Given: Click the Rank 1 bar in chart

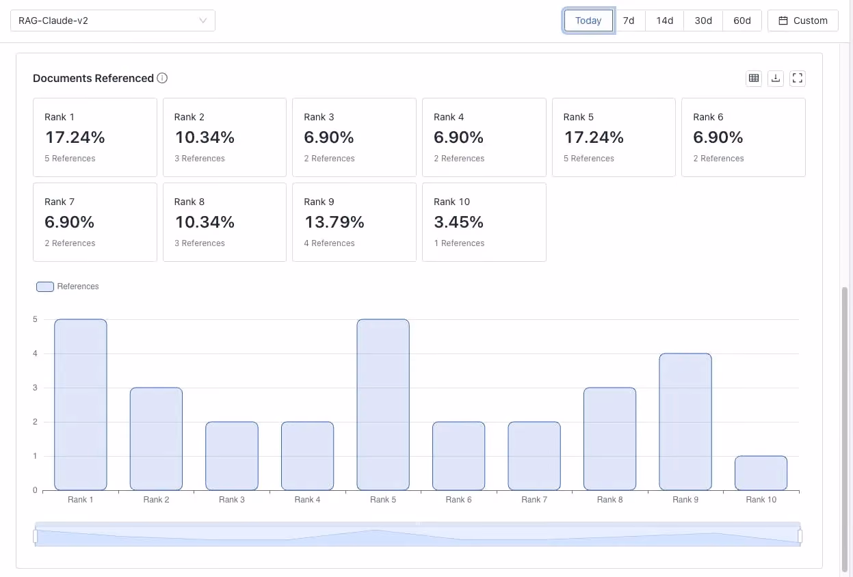Looking at the screenshot, I should click(81, 405).
